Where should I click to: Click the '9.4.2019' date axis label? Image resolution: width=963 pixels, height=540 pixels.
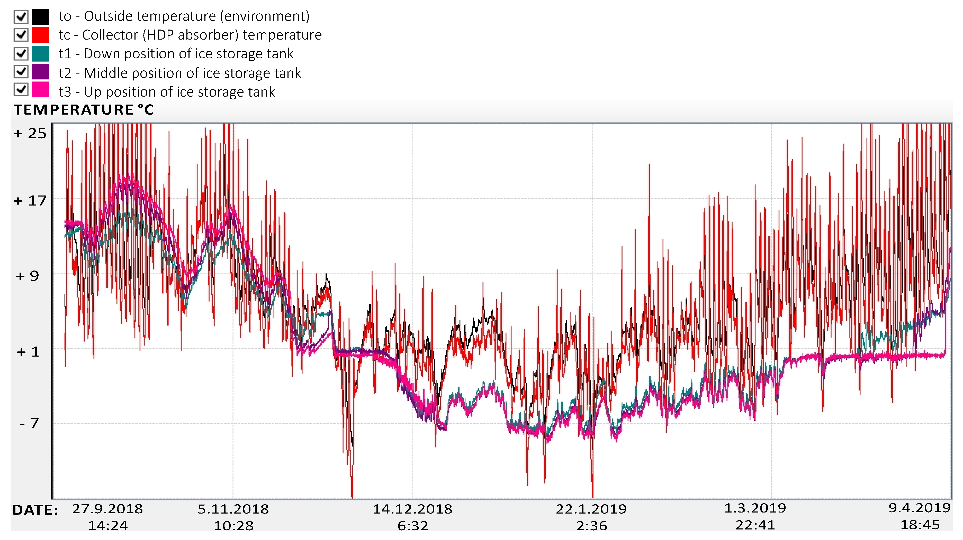tap(919, 508)
